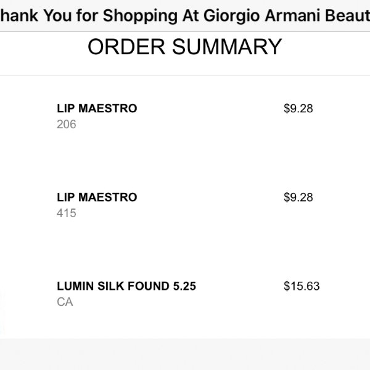Click the word SUMMARY in the heading
This screenshot has width=370, height=370.
coord(227,47)
